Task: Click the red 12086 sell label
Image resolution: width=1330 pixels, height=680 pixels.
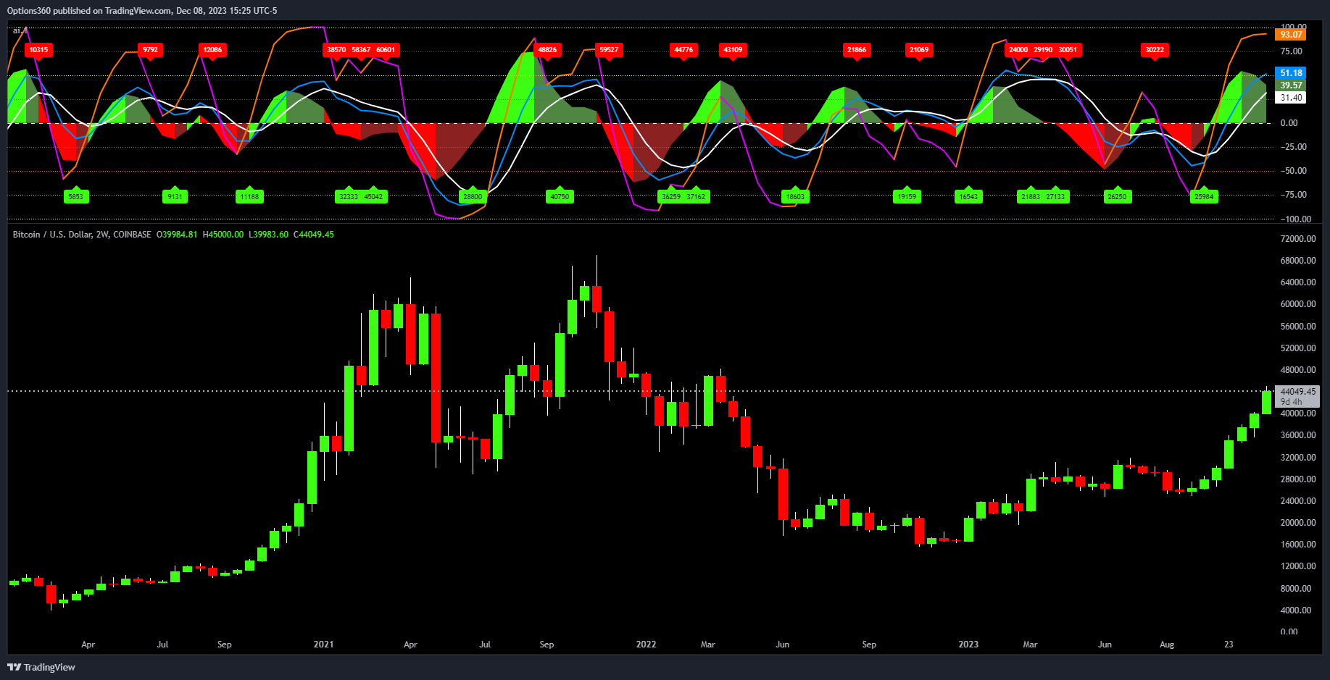Action: (x=212, y=50)
